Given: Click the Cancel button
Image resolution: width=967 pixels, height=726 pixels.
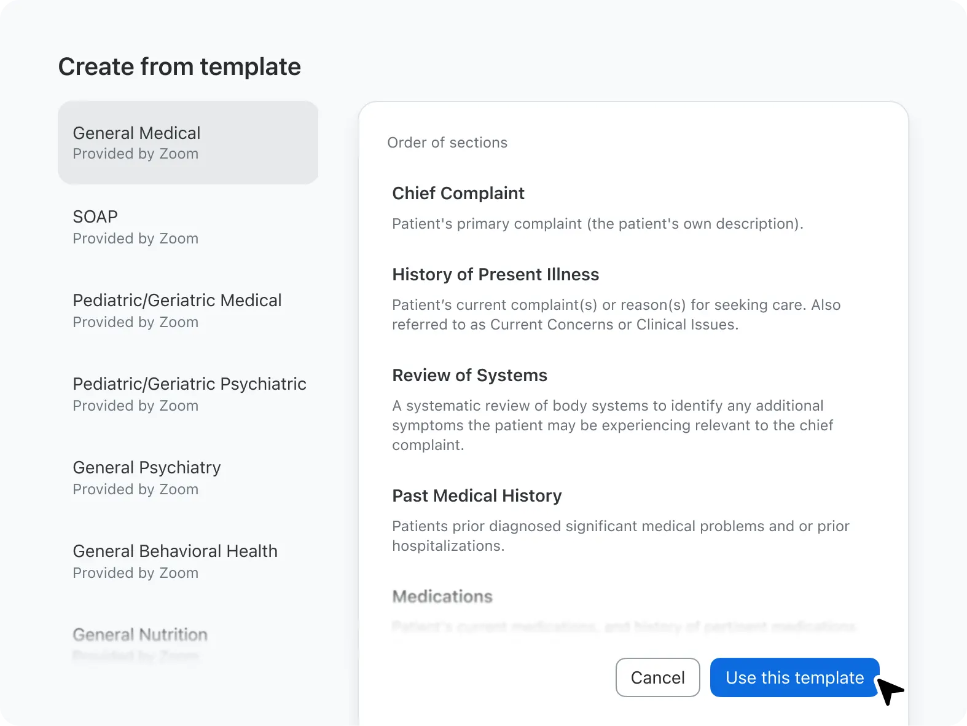Looking at the screenshot, I should pos(657,677).
